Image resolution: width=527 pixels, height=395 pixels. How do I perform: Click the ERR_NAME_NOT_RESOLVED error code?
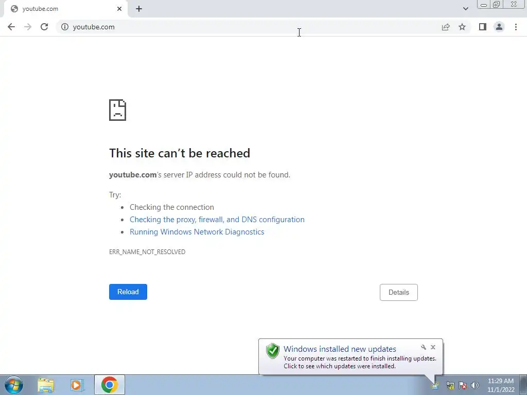click(x=147, y=252)
